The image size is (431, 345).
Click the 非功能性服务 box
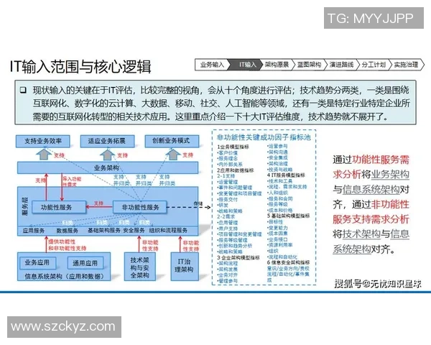pos(140,207)
